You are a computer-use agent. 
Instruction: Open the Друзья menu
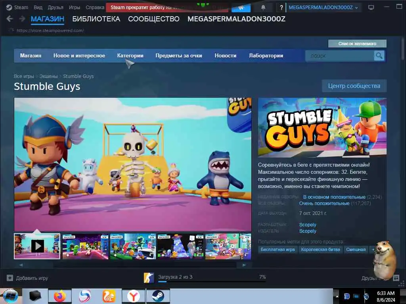[x=56, y=7]
